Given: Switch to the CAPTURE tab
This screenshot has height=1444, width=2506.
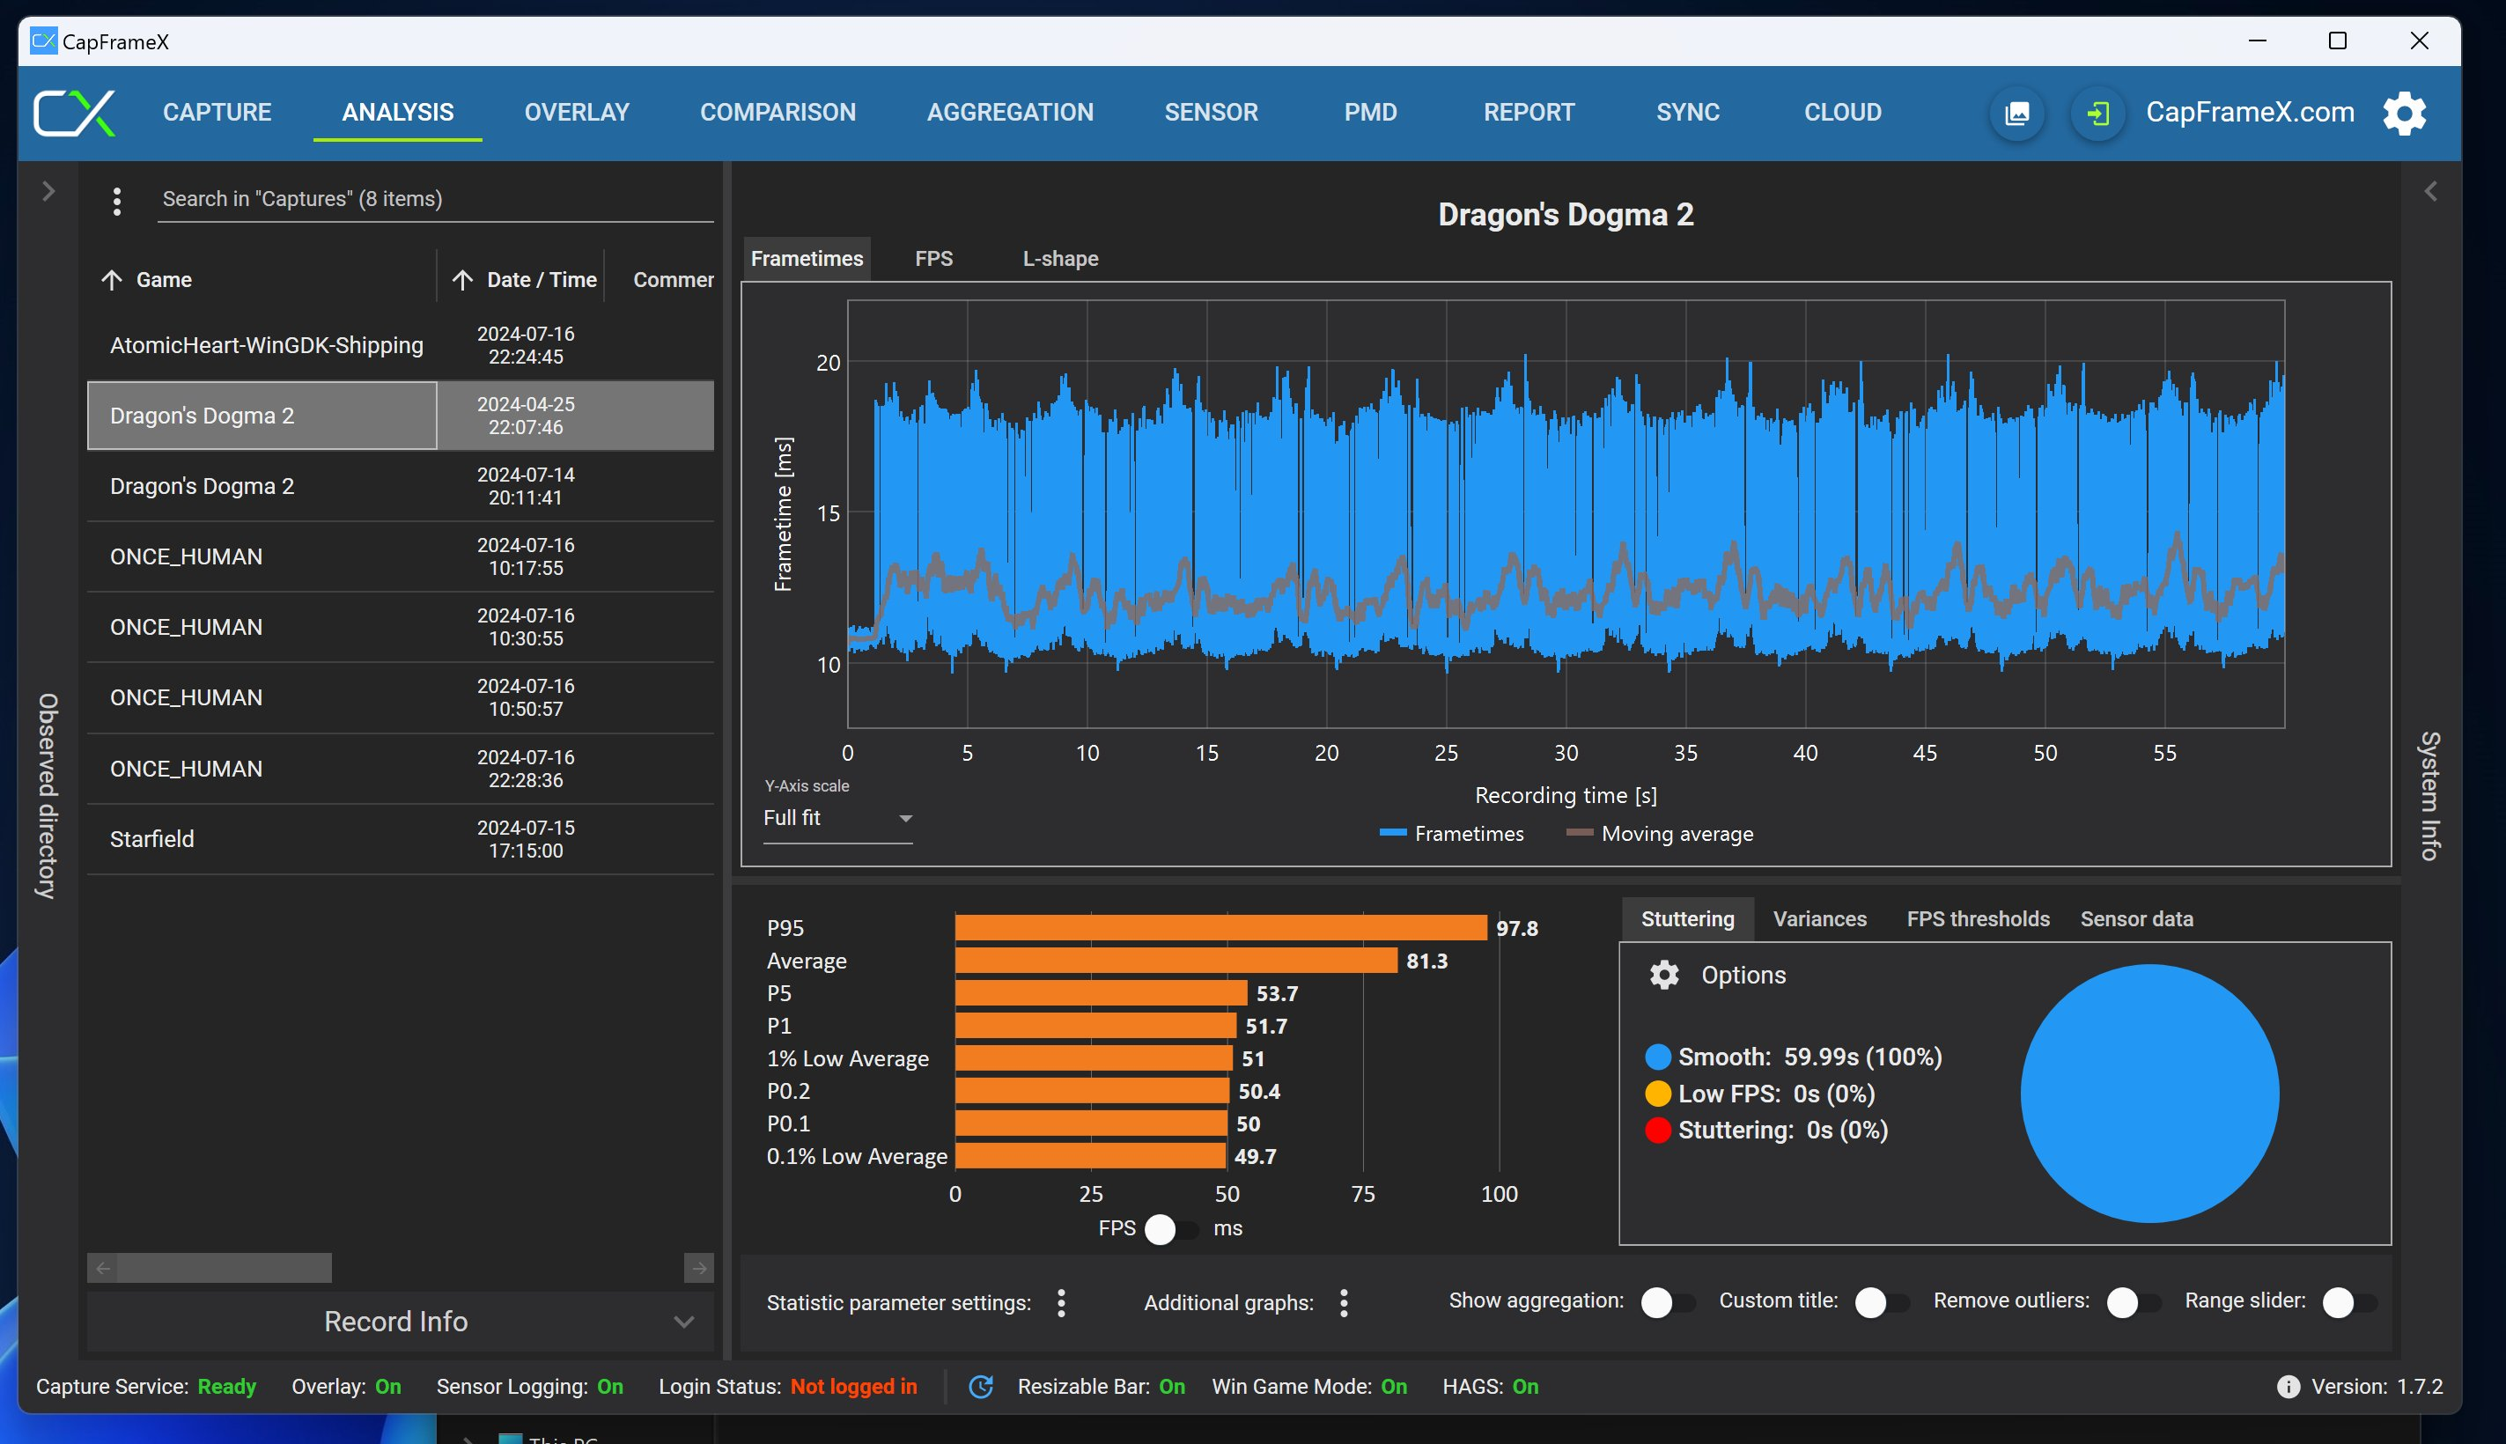Looking at the screenshot, I should [x=217, y=112].
